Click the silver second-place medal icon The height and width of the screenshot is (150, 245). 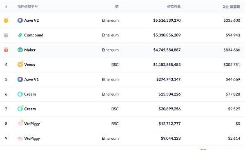pyautogui.click(x=6, y=35)
